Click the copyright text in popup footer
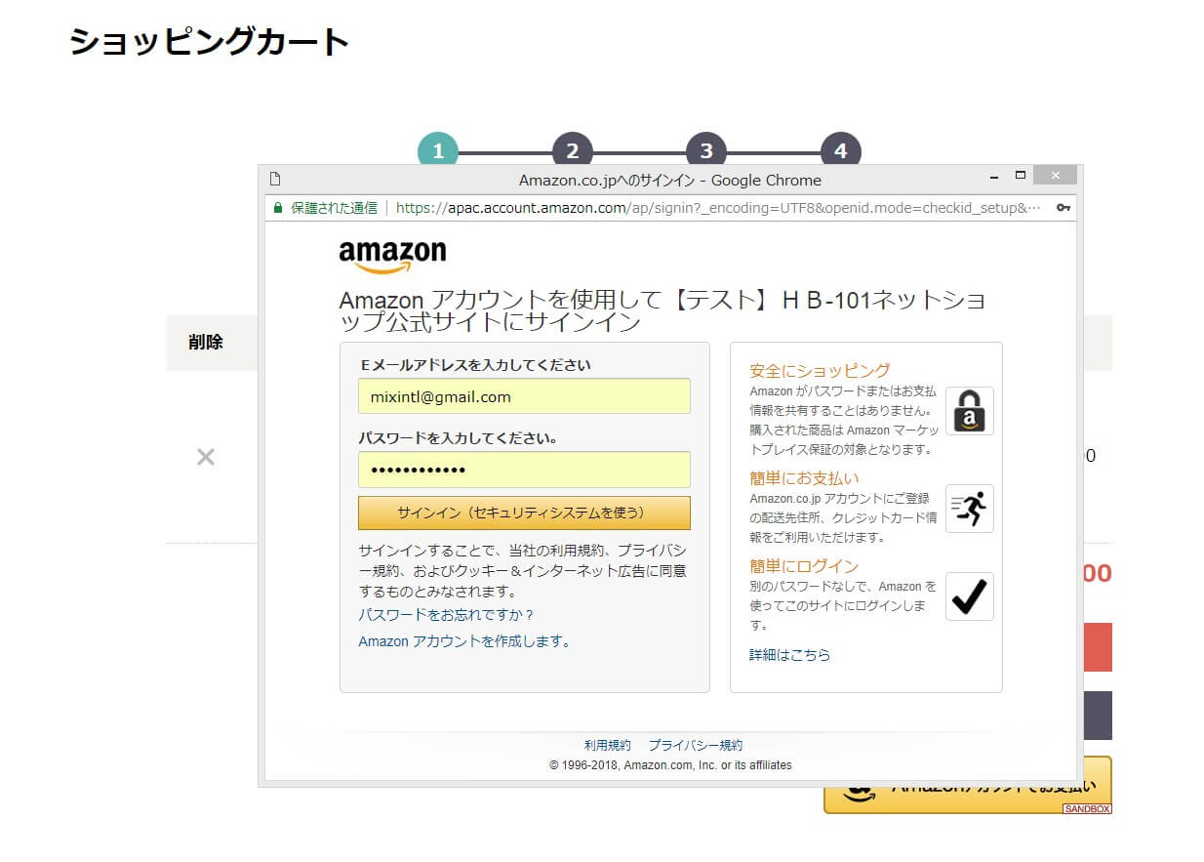This screenshot has width=1204, height=862. (x=670, y=765)
